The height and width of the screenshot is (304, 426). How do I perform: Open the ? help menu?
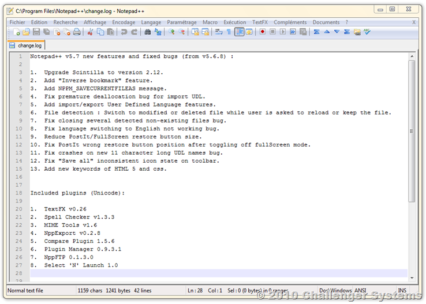pyautogui.click(x=347, y=22)
